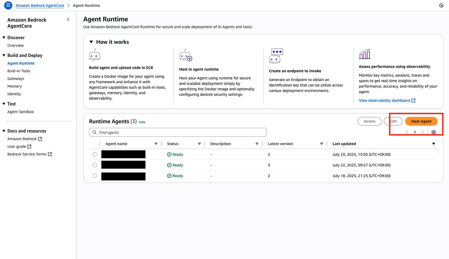
Task: Collapse the Docs and resources group
Action: click(4, 131)
